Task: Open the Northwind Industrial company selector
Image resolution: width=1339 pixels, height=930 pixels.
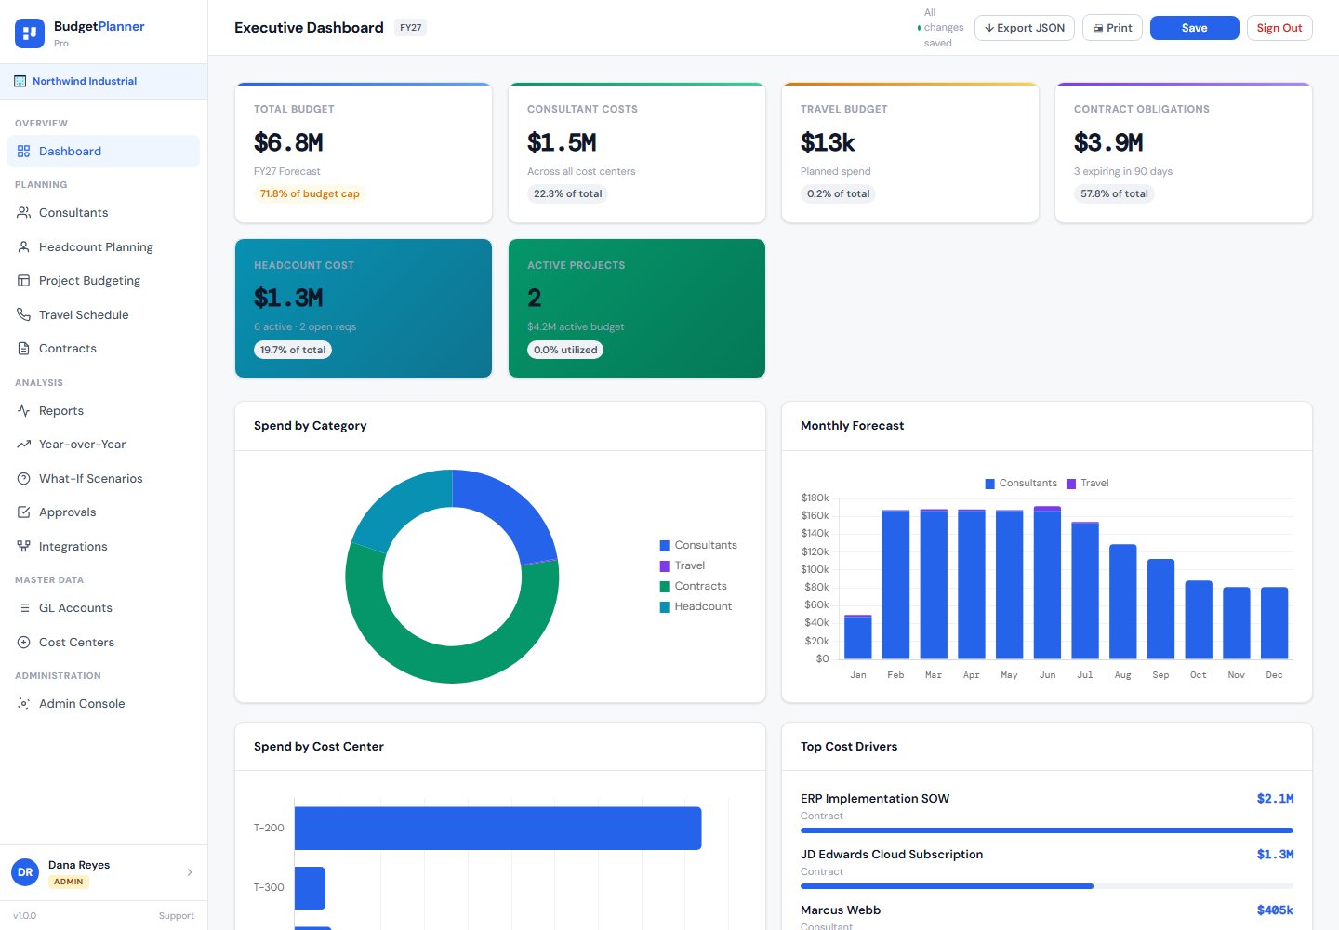Action: tap(103, 81)
